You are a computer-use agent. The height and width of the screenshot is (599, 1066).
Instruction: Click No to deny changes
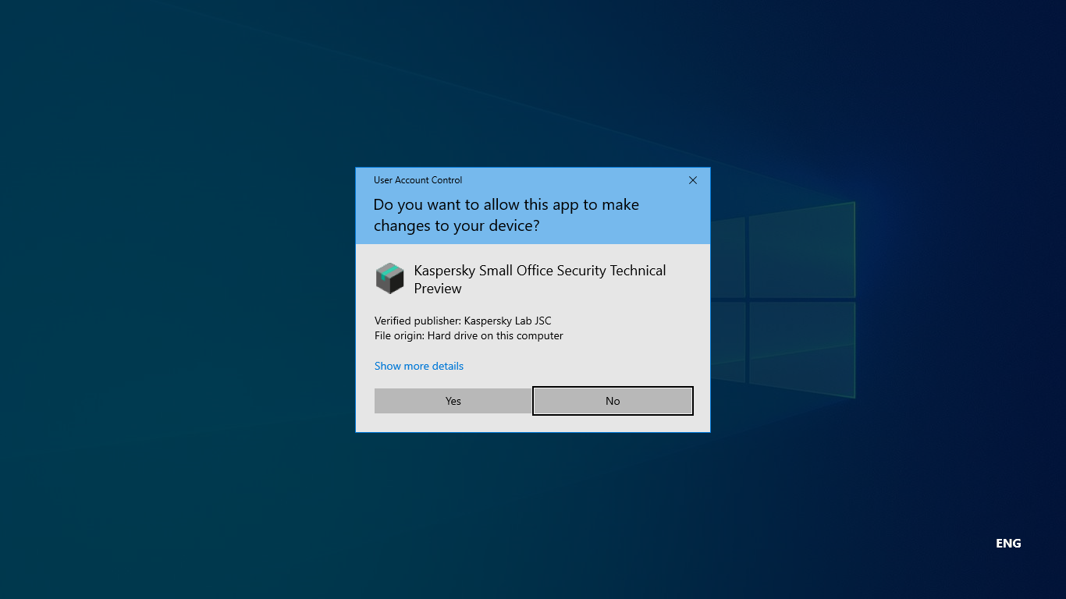tap(613, 401)
